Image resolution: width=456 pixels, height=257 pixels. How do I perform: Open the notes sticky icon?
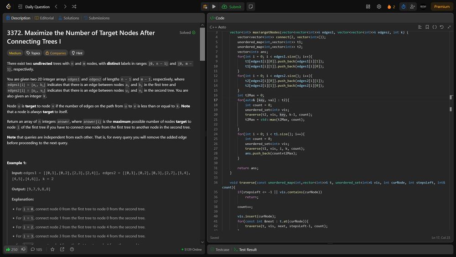pyautogui.click(x=251, y=6)
